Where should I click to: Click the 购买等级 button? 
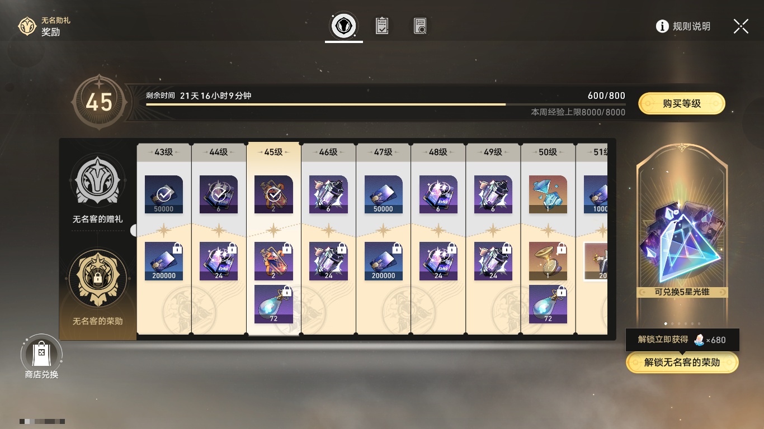(x=682, y=103)
